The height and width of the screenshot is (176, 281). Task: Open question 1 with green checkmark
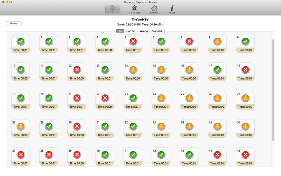click(21, 42)
